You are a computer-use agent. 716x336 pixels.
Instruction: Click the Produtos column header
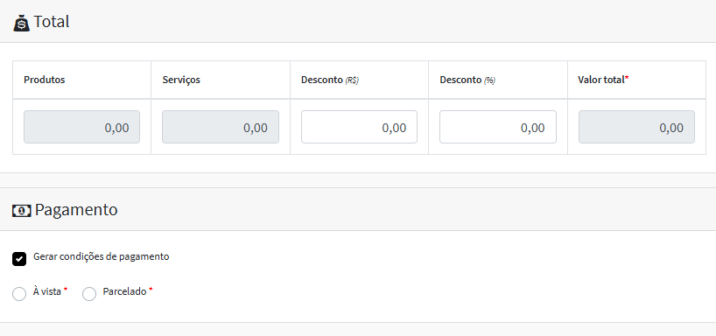click(x=45, y=80)
